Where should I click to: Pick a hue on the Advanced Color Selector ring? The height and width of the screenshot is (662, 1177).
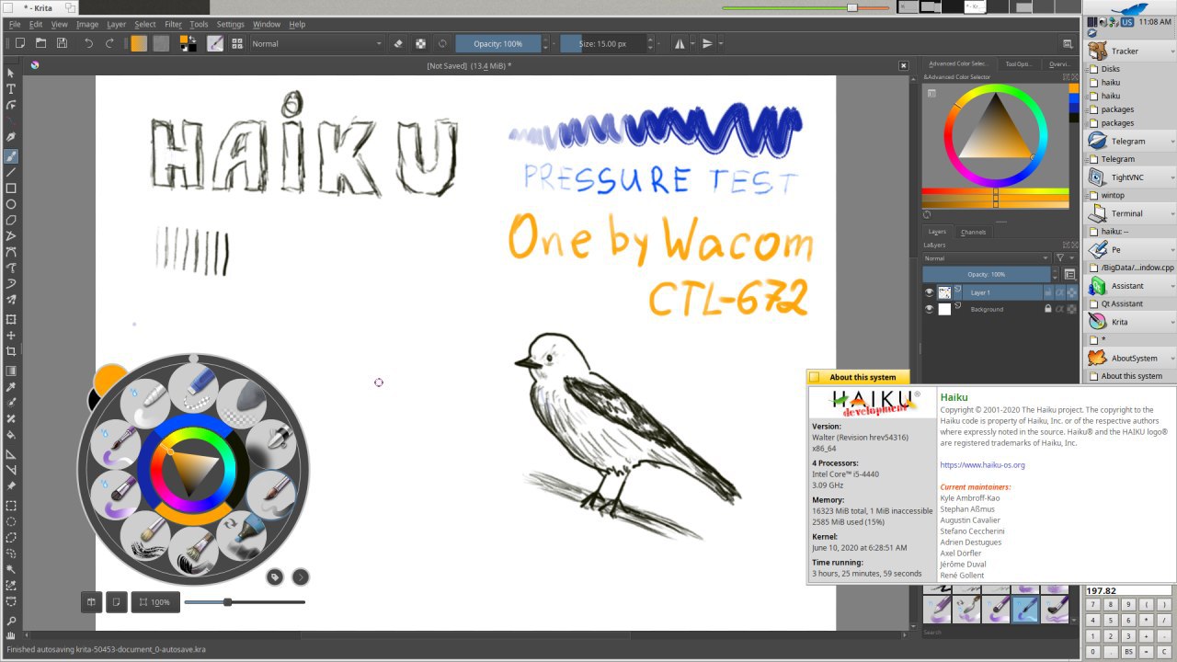995,87
